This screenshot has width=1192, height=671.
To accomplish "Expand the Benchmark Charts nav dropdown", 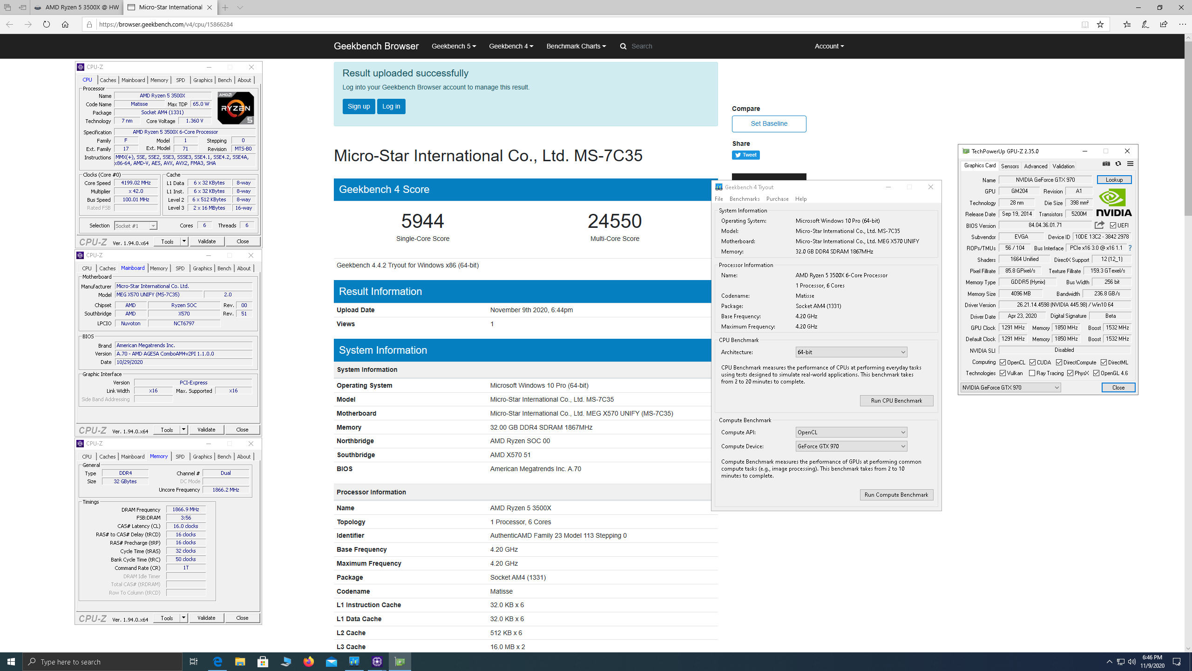I will coord(576,46).
